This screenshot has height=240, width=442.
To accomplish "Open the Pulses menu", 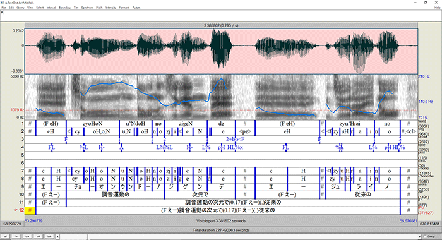I will click(x=136, y=8).
